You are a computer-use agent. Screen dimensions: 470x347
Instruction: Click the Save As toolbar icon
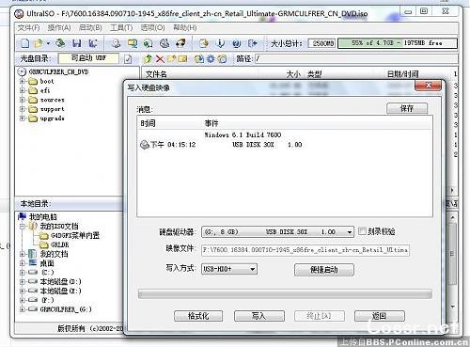pyautogui.click(x=93, y=43)
